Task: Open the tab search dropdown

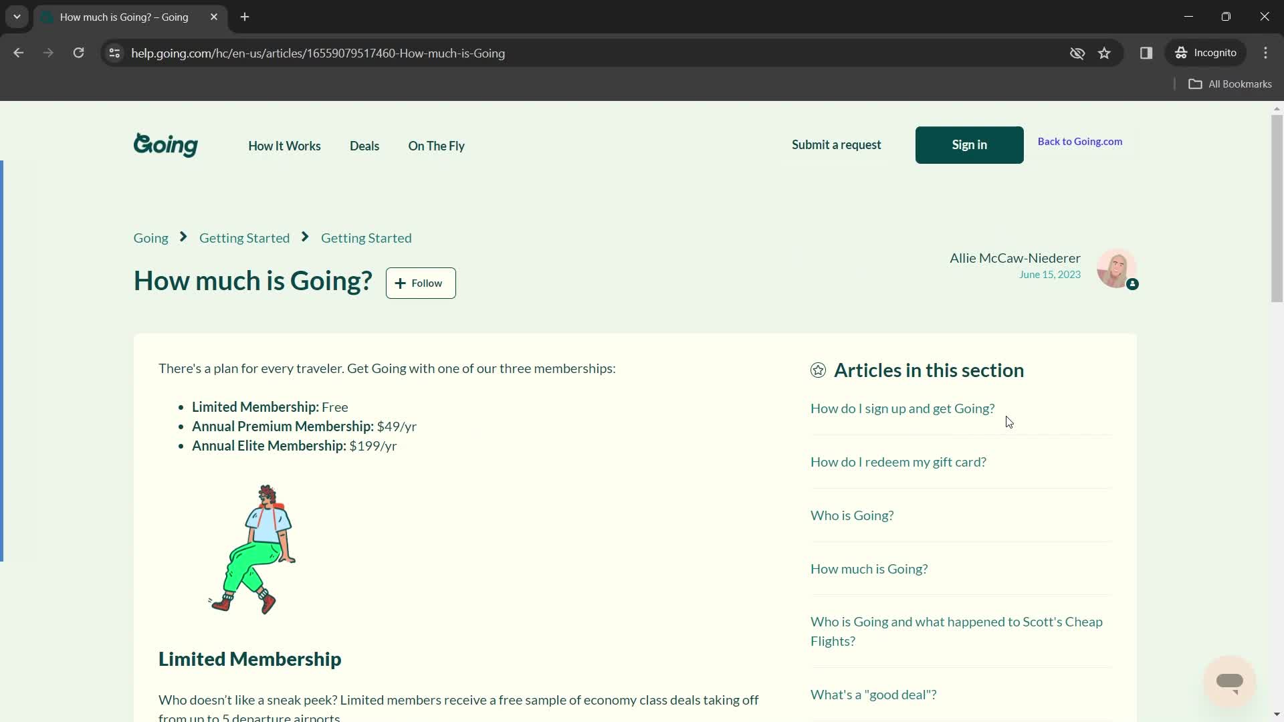Action: click(17, 17)
